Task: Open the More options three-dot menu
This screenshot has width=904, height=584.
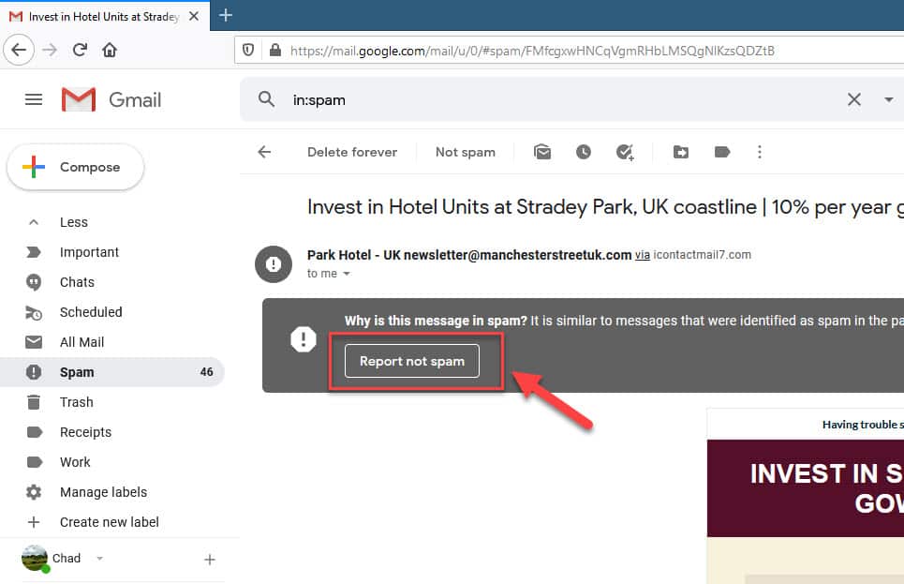Action: pyautogui.click(x=760, y=152)
